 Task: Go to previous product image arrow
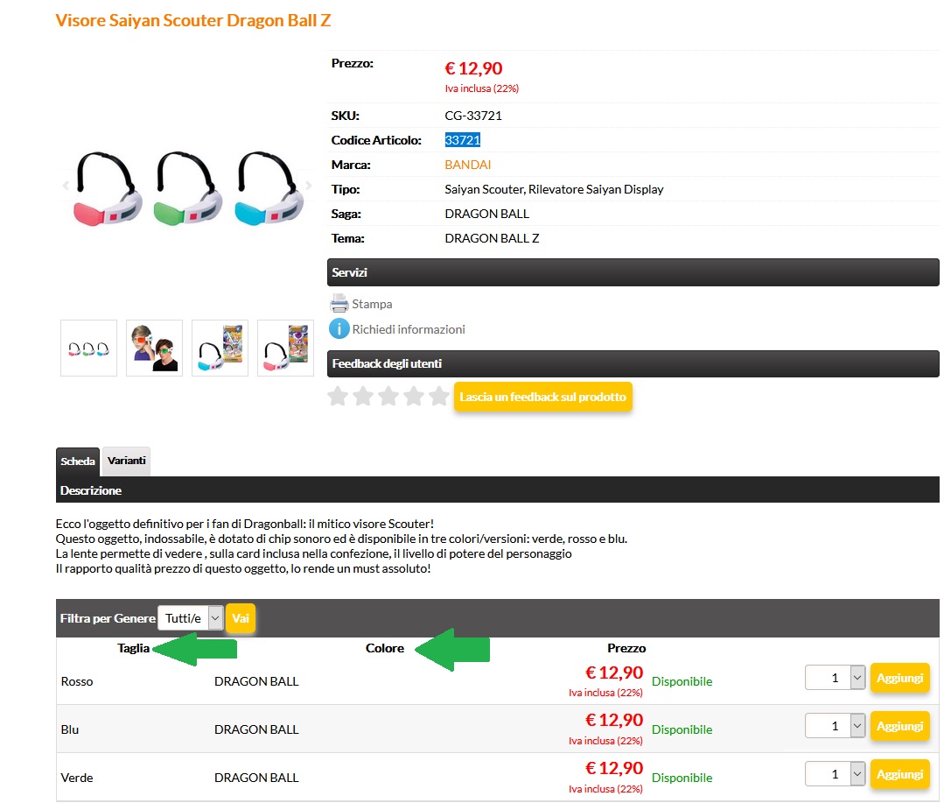(66, 186)
